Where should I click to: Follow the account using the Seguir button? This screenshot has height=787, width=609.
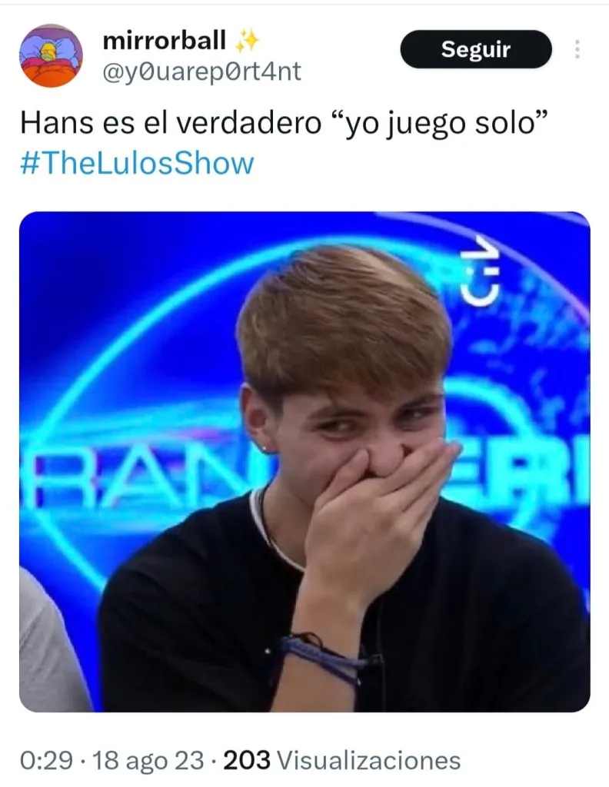(475, 49)
